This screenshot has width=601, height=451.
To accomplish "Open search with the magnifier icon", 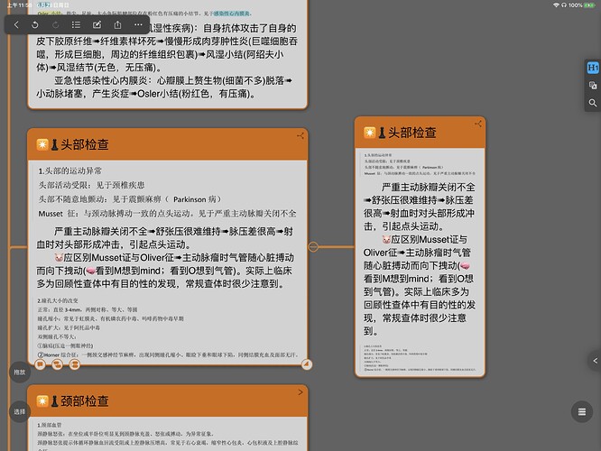I will [x=593, y=103].
